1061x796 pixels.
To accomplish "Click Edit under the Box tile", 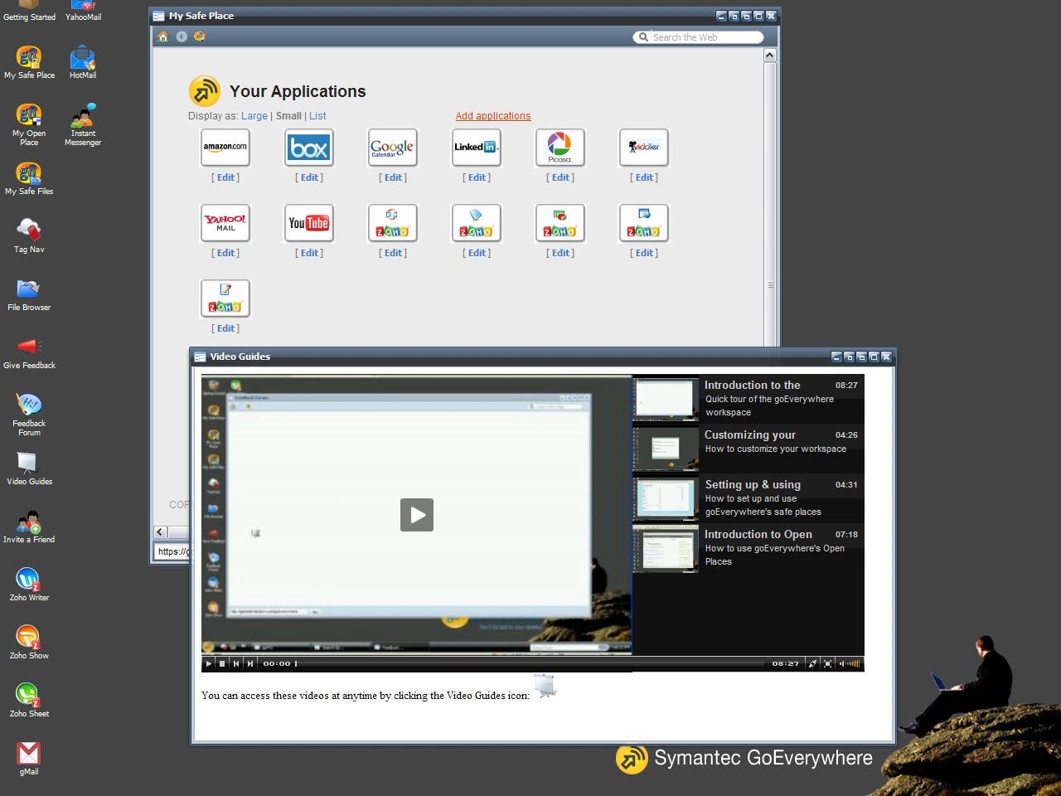I will (309, 177).
